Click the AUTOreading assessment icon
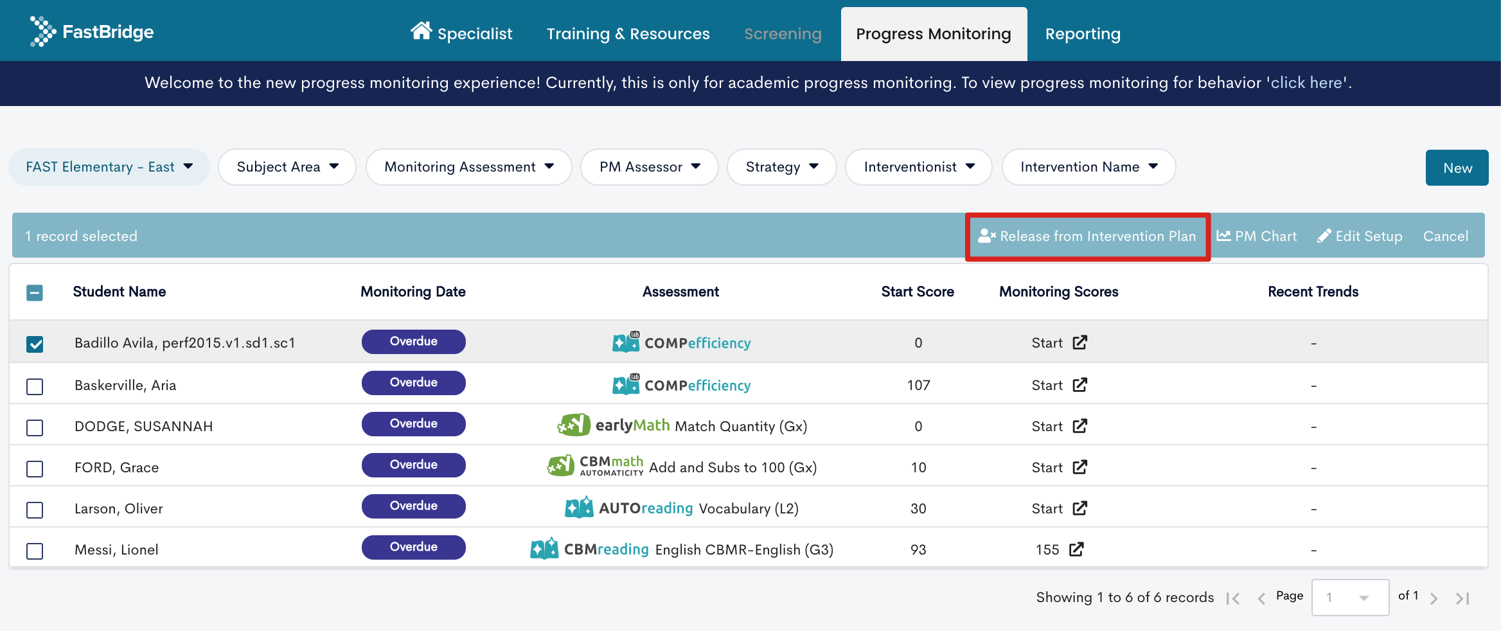The height and width of the screenshot is (631, 1501). [x=579, y=507]
